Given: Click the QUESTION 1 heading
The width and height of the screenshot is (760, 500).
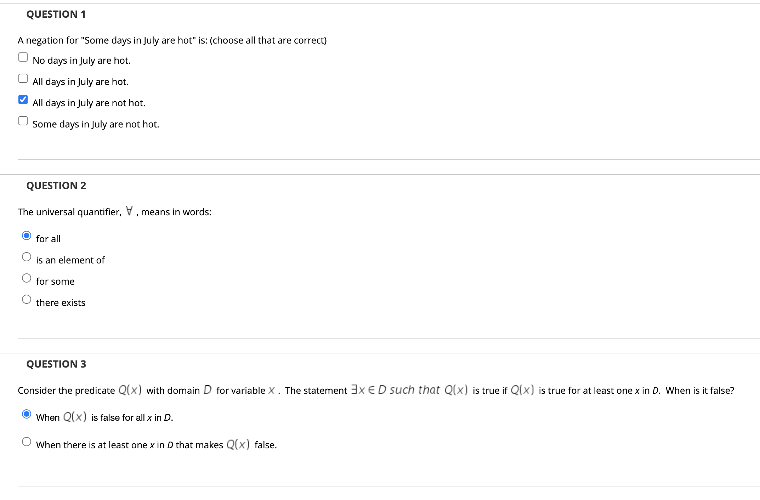Looking at the screenshot, I should click(x=56, y=14).
